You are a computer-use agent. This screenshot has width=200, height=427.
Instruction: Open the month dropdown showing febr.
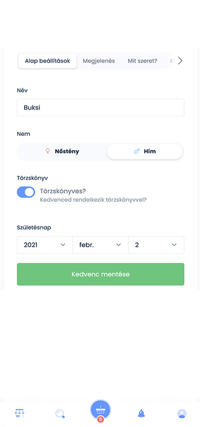pos(101,245)
